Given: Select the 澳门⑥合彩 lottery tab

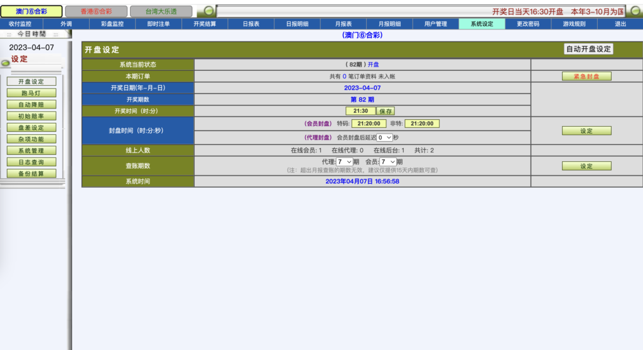Looking at the screenshot, I should [x=31, y=11].
